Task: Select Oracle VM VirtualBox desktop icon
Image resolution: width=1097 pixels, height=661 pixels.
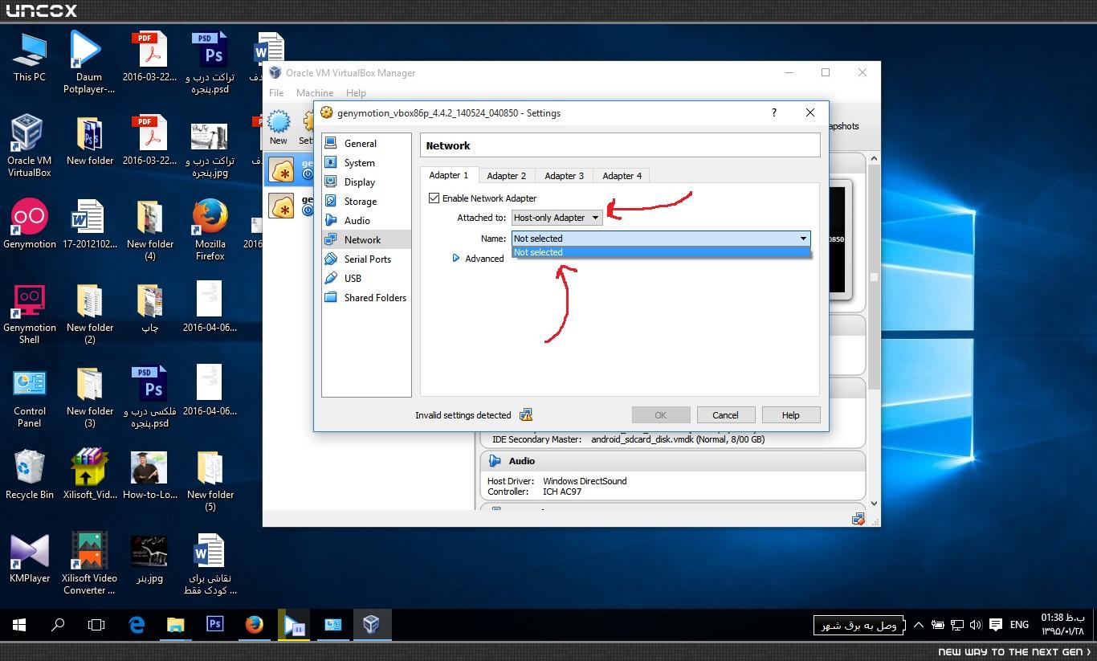Action: pos(30,146)
